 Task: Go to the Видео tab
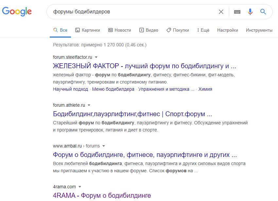(x=149, y=30)
